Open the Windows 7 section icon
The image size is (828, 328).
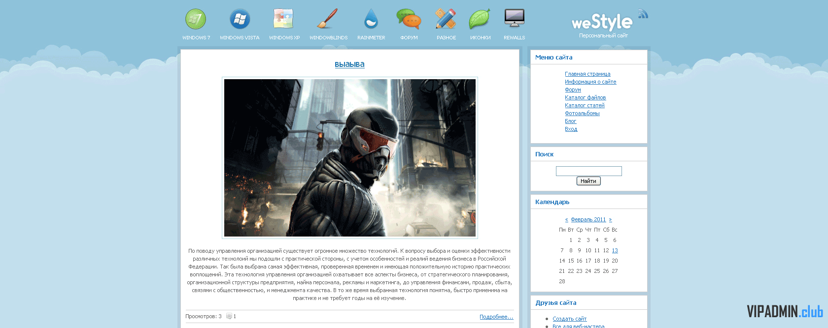pyautogui.click(x=196, y=19)
